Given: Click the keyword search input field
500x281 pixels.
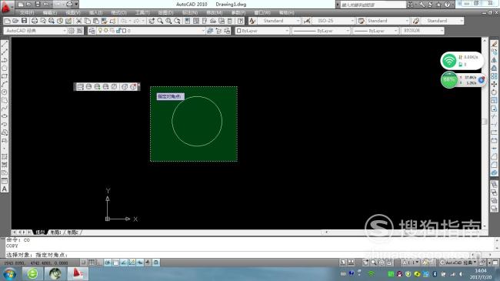Looking at the screenshot, I should pos(372,5).
